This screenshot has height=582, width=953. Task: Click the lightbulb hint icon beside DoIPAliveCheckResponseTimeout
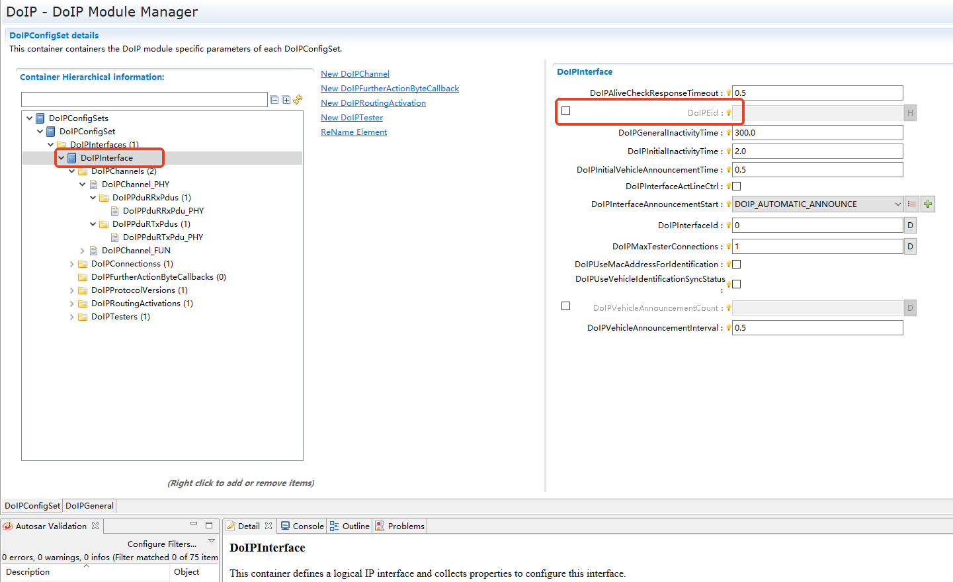[x=729, y=93]
